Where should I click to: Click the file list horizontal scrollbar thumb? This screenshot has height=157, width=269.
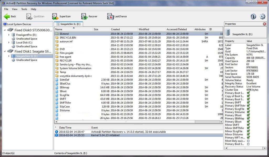(x=126, y=122)
